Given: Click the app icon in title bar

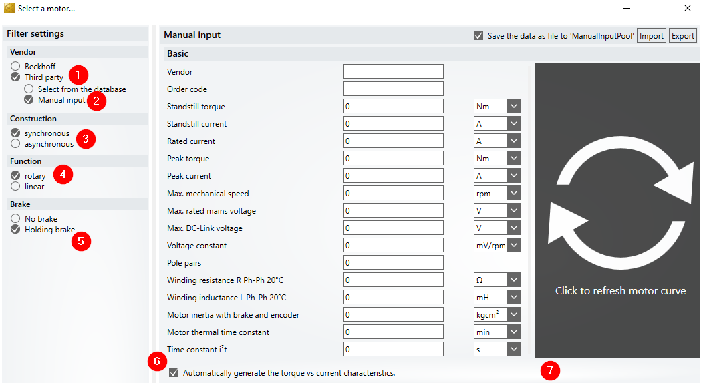Looking at the screenshot, I should click(9, 8).
